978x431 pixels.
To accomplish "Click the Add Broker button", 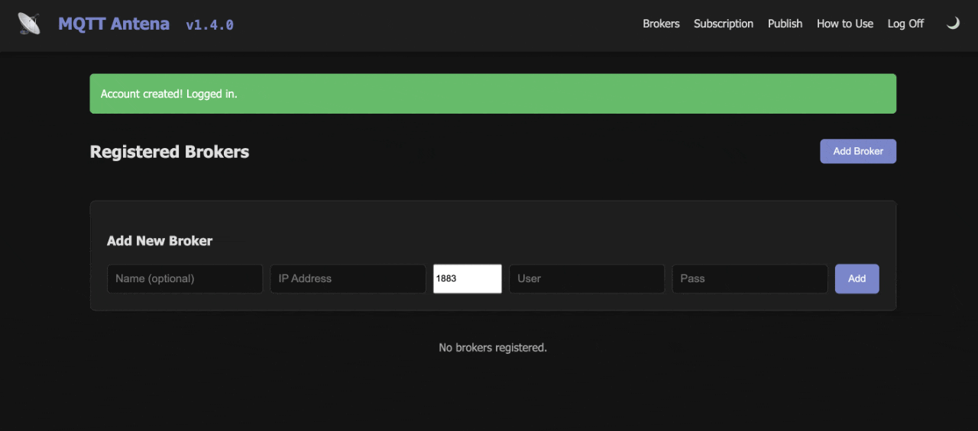I will pyautogui.click(x=858, y=151).
